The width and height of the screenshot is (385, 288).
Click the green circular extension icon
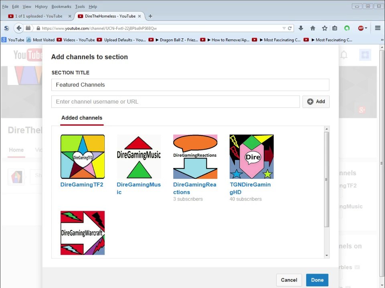(x=346, y=28)
